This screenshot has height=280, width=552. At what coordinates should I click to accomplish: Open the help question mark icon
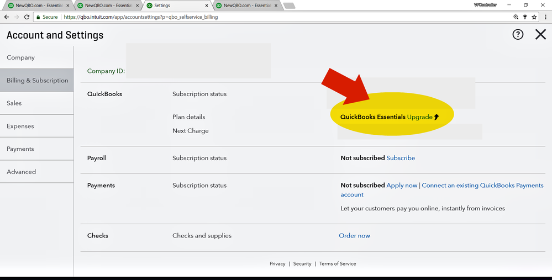coord(518,34)
